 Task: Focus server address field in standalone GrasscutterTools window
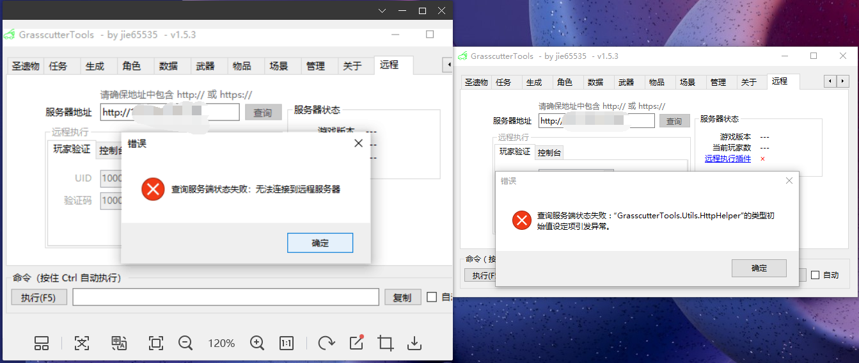pyautogui.click(x=596, y=121)
